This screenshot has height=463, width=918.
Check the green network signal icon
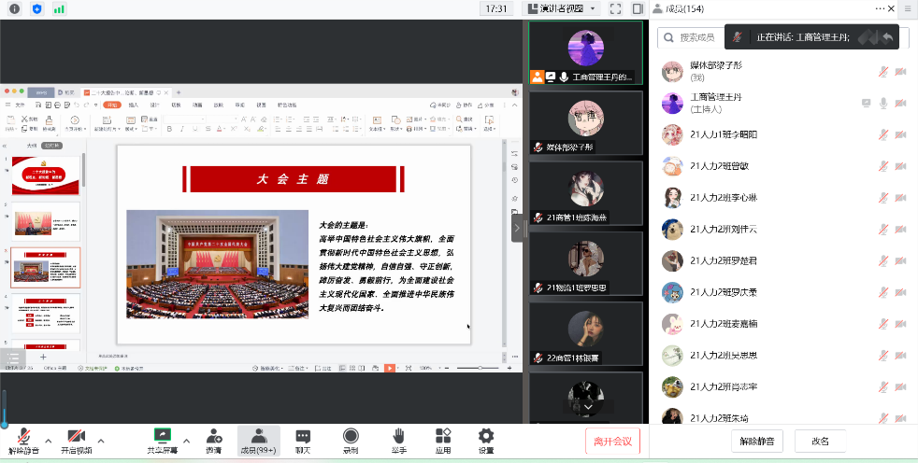(59, 8)
